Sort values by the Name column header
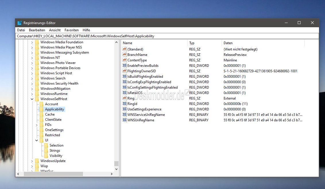325x189 pixels. click(154, 43)
